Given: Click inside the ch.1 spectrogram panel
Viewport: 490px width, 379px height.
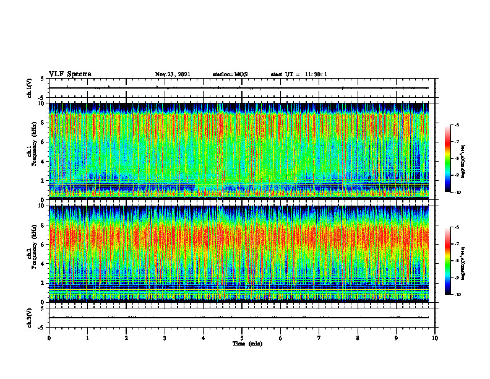Looking at the screenshot, I should tap(239, 151).
